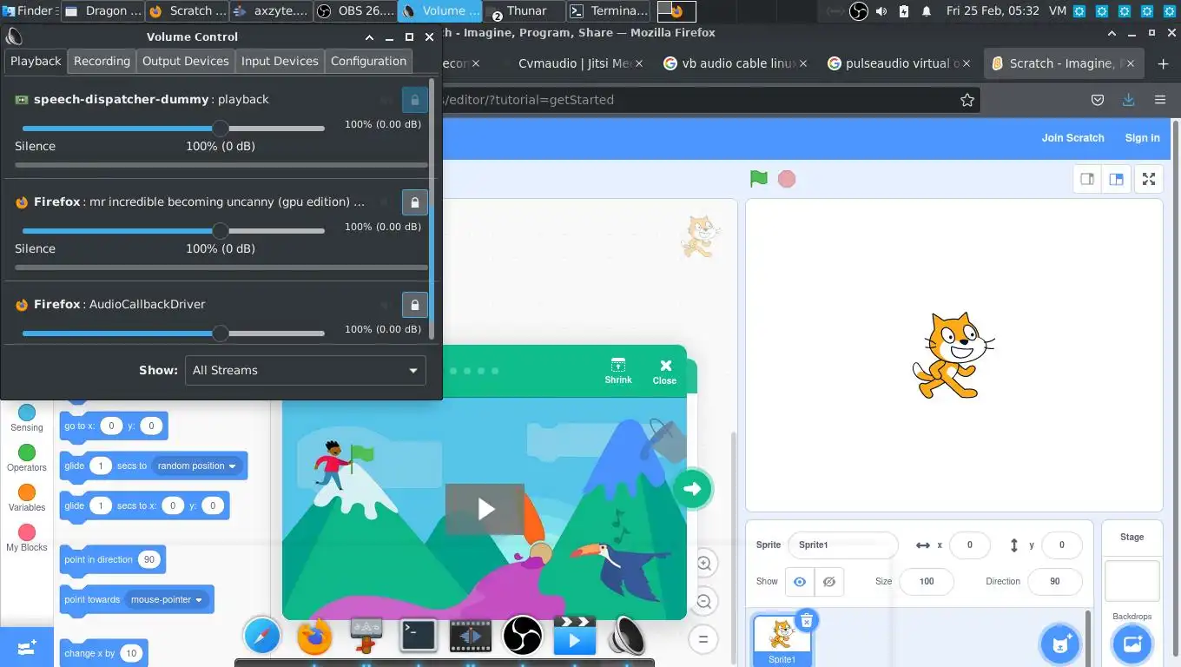This screenshot has height=667, width=1181.
Task: Launch OBS from the dock
Action: [522, 636]
